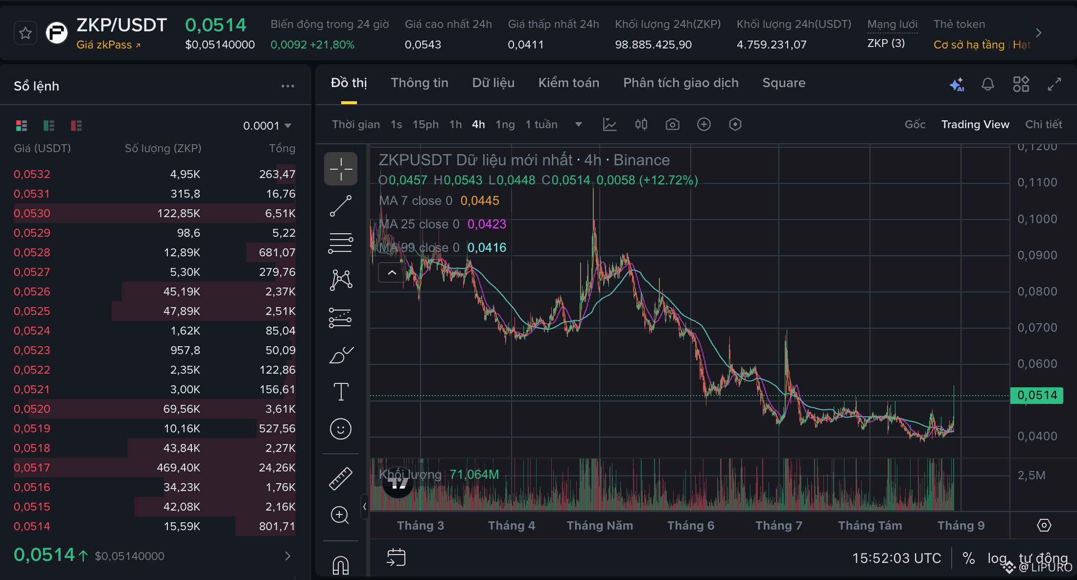Take a chart snapshot with camera icon

pyautogui.click(x=673, y=124)
